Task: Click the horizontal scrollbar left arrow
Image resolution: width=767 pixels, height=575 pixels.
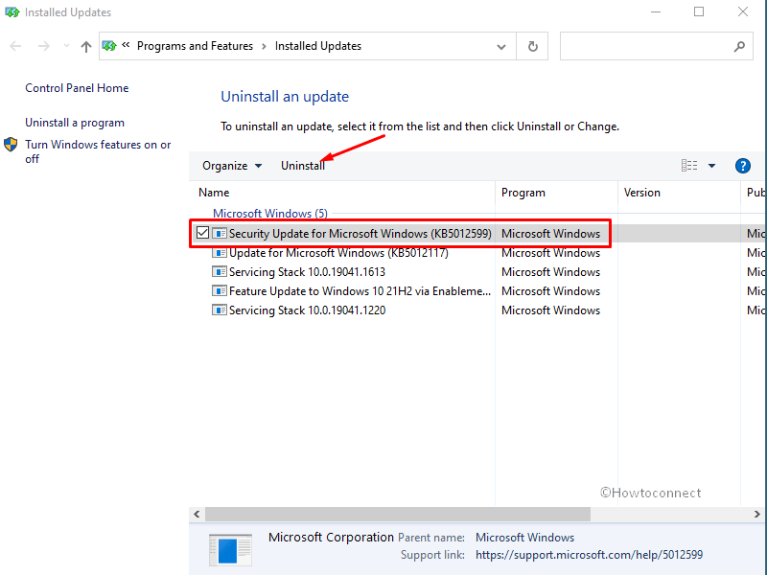Action: (197, 514)
